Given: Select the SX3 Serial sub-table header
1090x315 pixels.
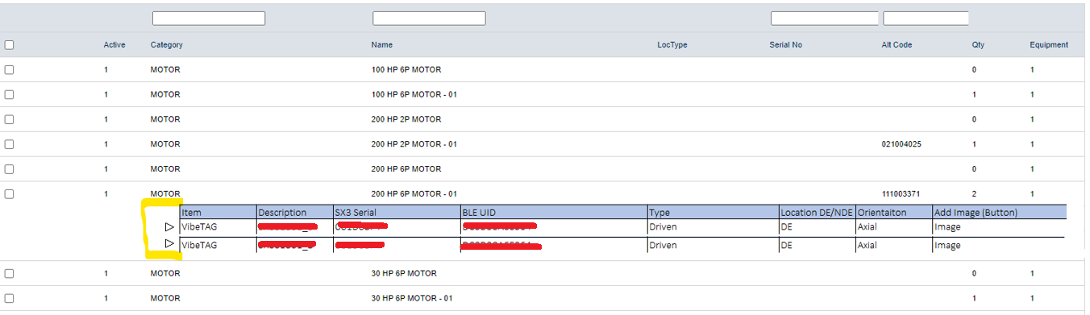Looking at the screenshot, I should click(x=356, y=213).
